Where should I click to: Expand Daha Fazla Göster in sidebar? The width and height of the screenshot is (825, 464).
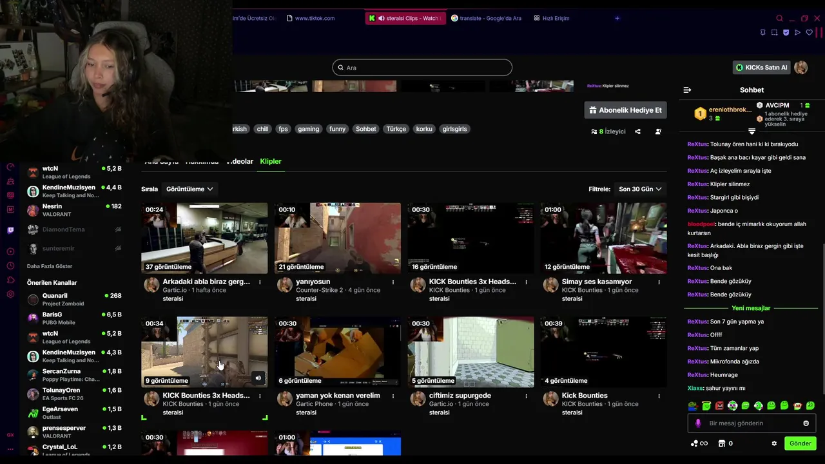50,266
